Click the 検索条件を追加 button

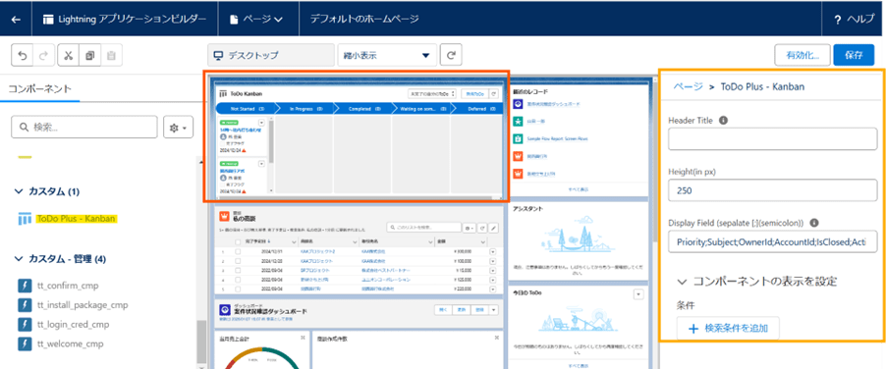pyautogui.click(x=728, y=329)
